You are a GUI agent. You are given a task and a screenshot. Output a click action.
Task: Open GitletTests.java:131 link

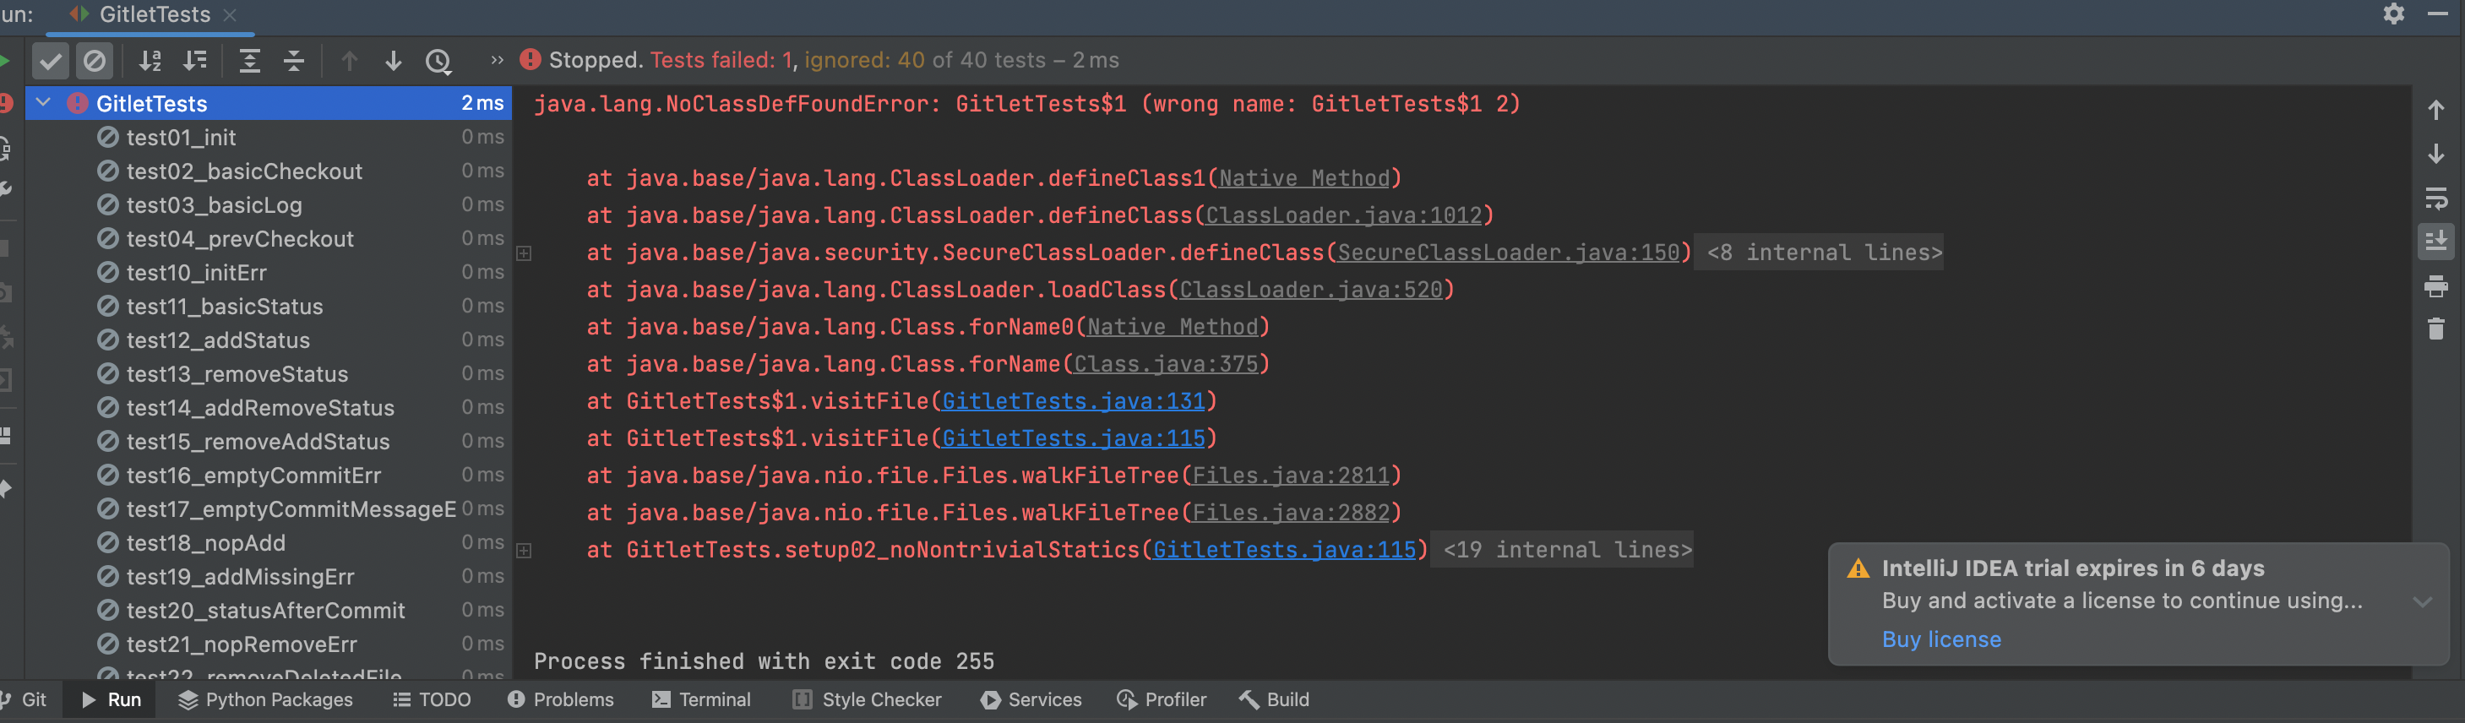tap(1073, 402)
